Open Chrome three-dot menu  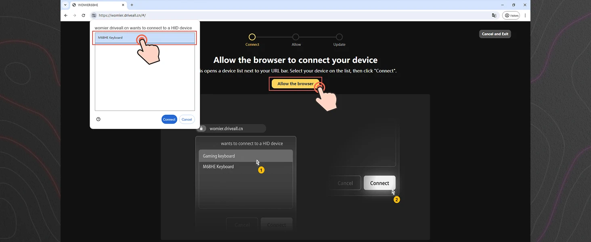525,15
